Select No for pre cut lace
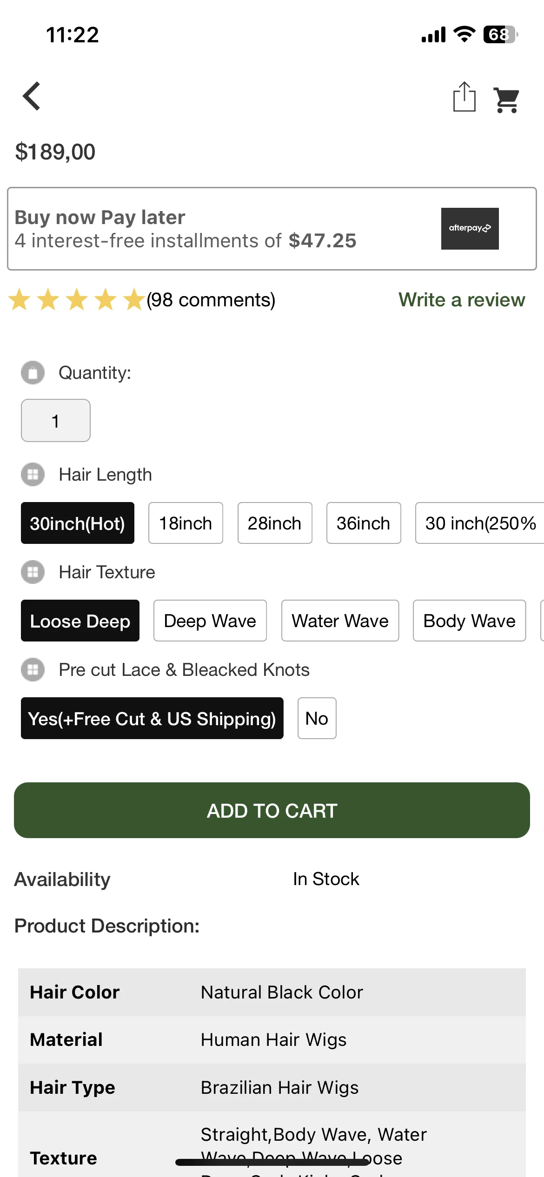This screenshot has width=544, height=1177. coord(317,718)
